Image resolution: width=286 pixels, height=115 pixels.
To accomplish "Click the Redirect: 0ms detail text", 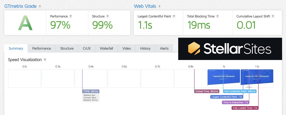I will 89,95.
